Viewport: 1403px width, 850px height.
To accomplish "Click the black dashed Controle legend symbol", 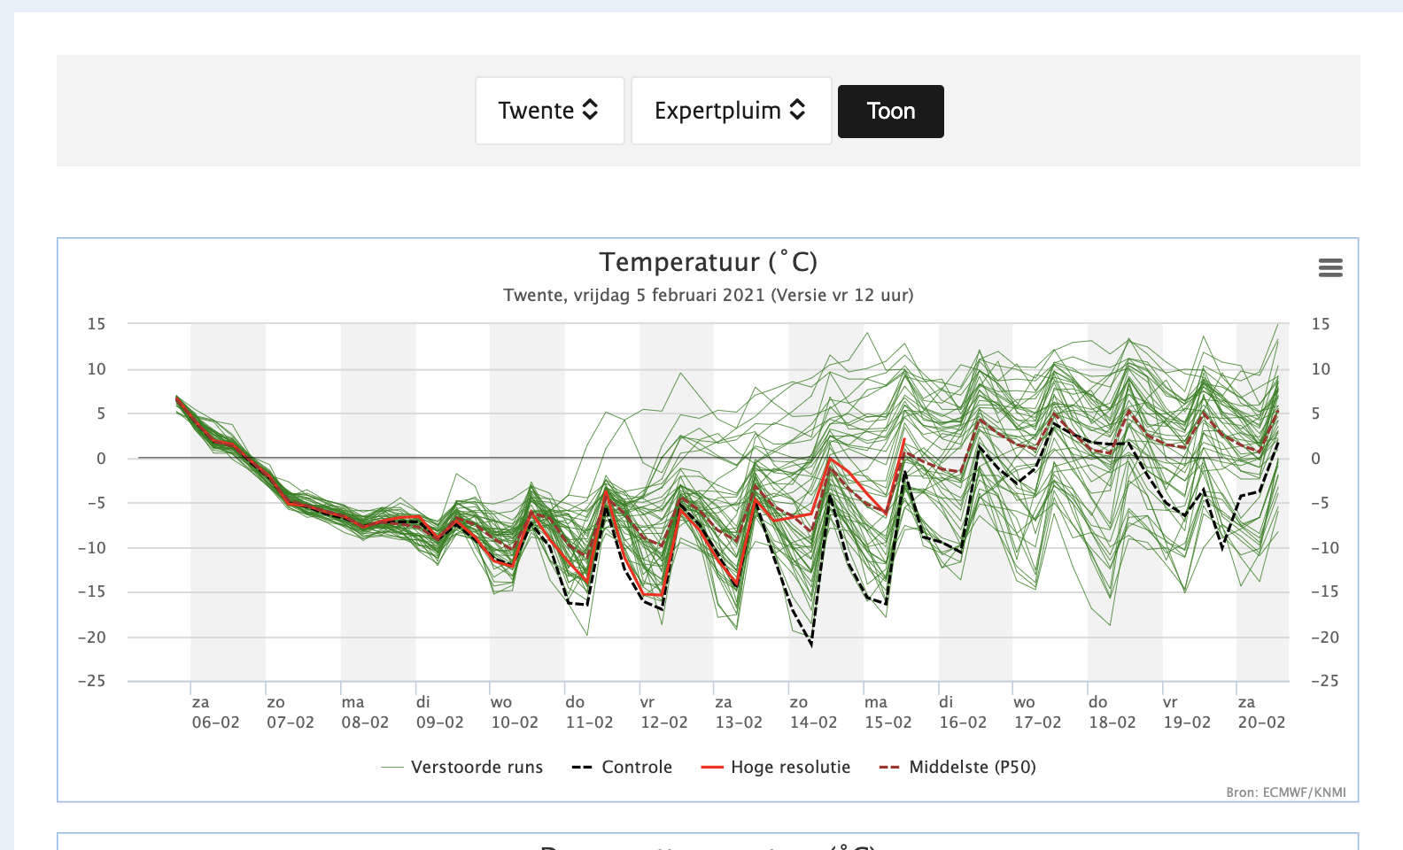I will click(x=582, y=767).
